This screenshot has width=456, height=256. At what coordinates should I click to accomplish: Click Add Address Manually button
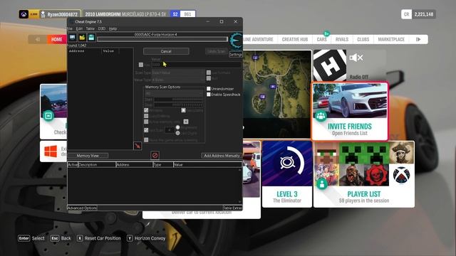[222, 156]
